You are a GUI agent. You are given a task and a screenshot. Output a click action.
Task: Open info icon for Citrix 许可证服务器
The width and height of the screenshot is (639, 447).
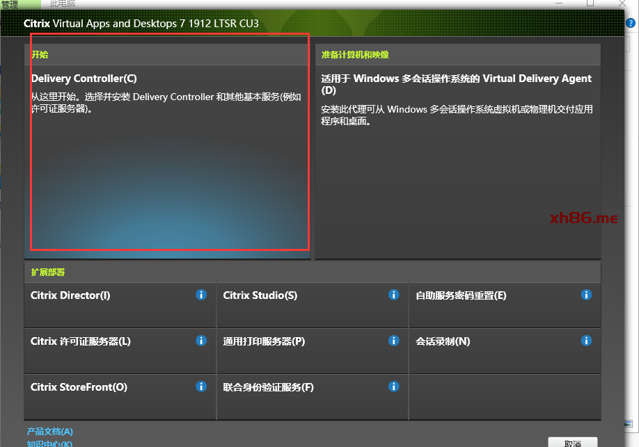click(x=201, y=341)
